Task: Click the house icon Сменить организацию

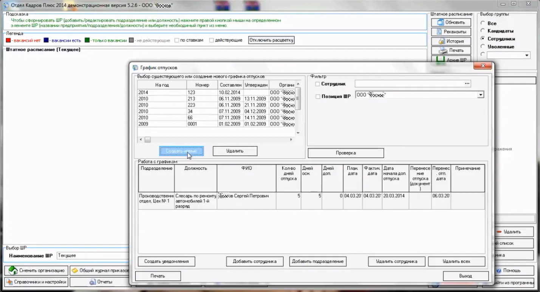Action: [36, 270]
